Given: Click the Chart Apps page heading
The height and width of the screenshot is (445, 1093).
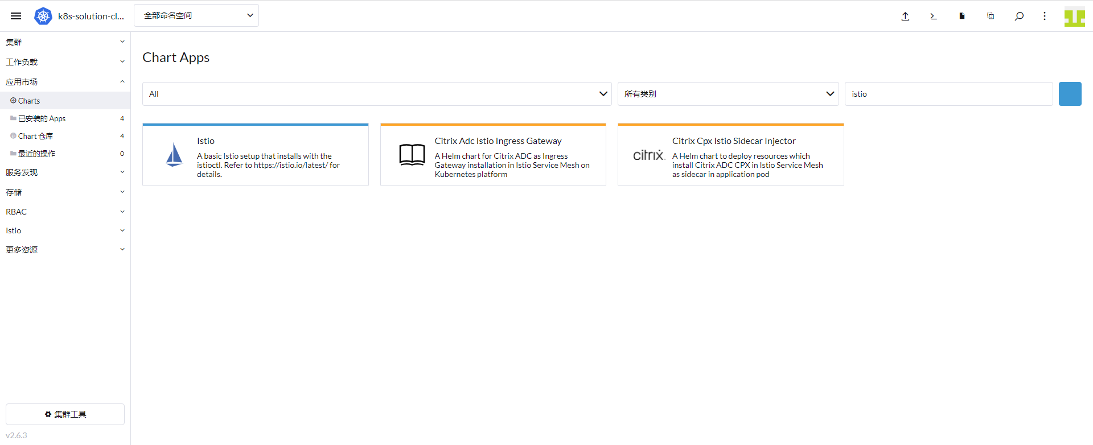Looking at the screenshot, I should click(176, 57).
